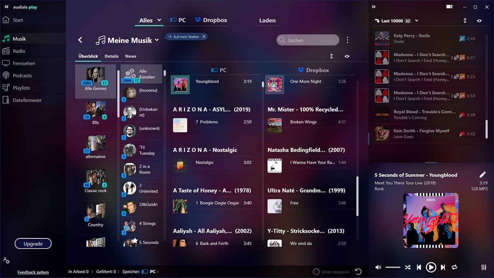Select the Details tab
494x278 pixels.
pyautogui.click(x=112, y=56)
